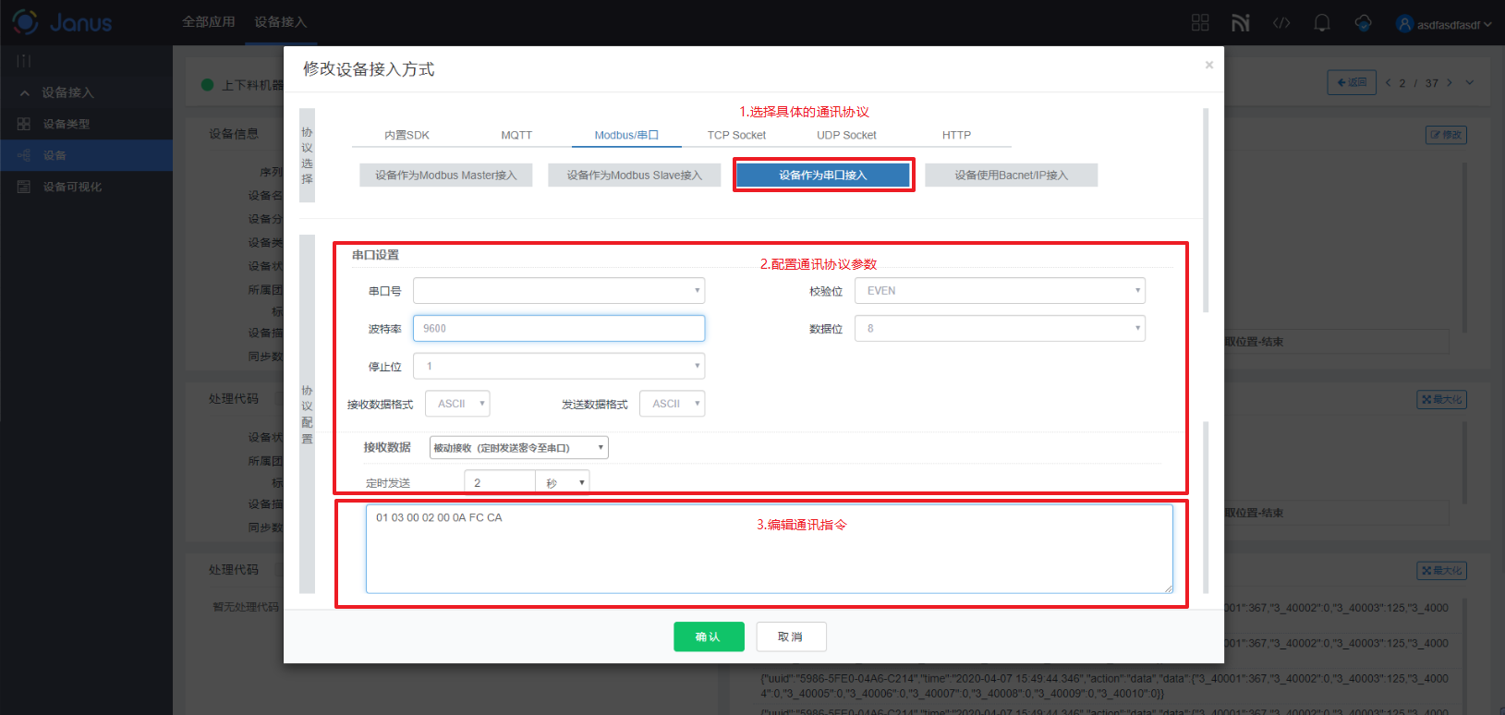Screen dimensions: 1505x715
Task: Go to next device page arrow
Action: tap(1450, 83)
